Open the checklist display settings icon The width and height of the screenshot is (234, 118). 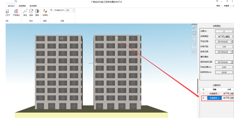[x=194, y=51]
